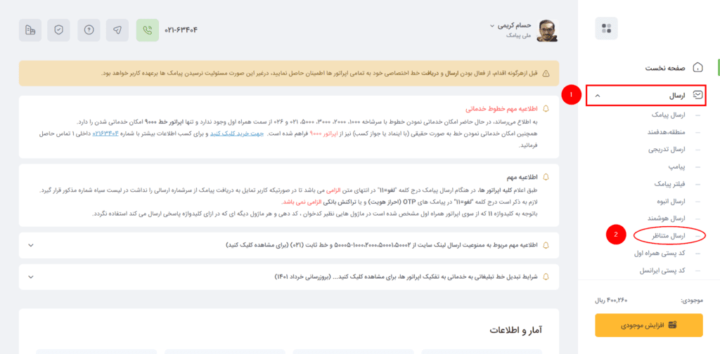Open کد پستی ایرانسل item
The image size is (720, 354).
tap(662, 270)
